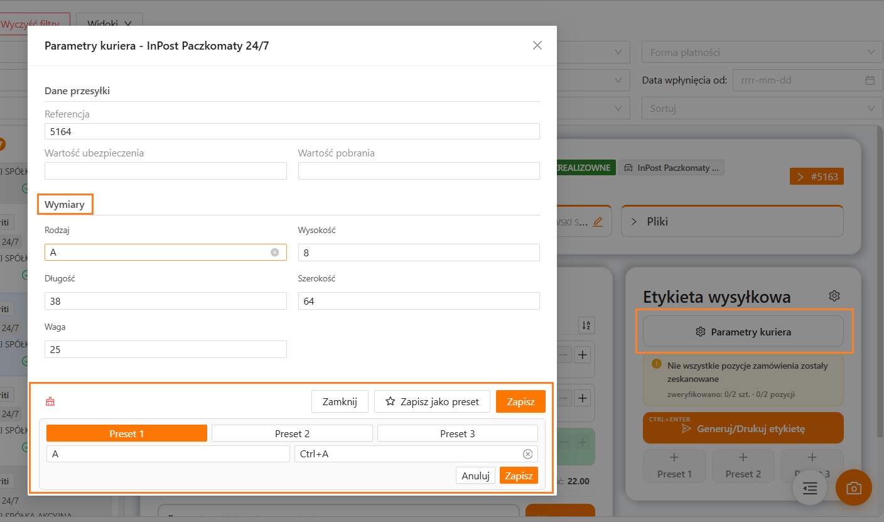Click the Wartość pobrania field

click(419, 171)
